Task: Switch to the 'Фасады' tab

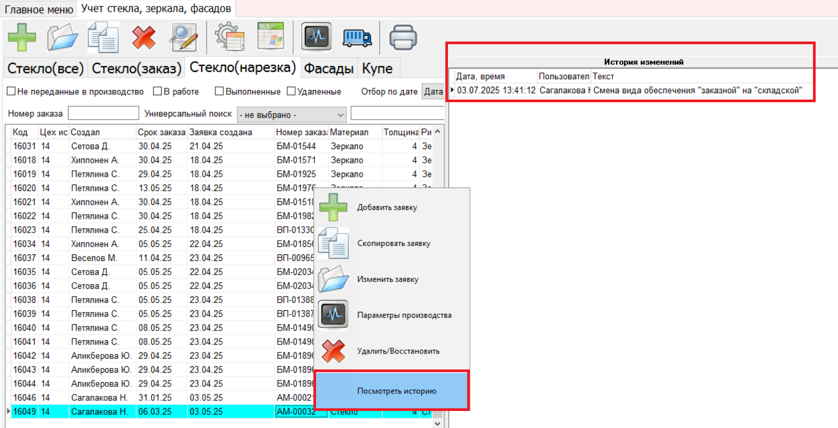Action: coord(328,69)
